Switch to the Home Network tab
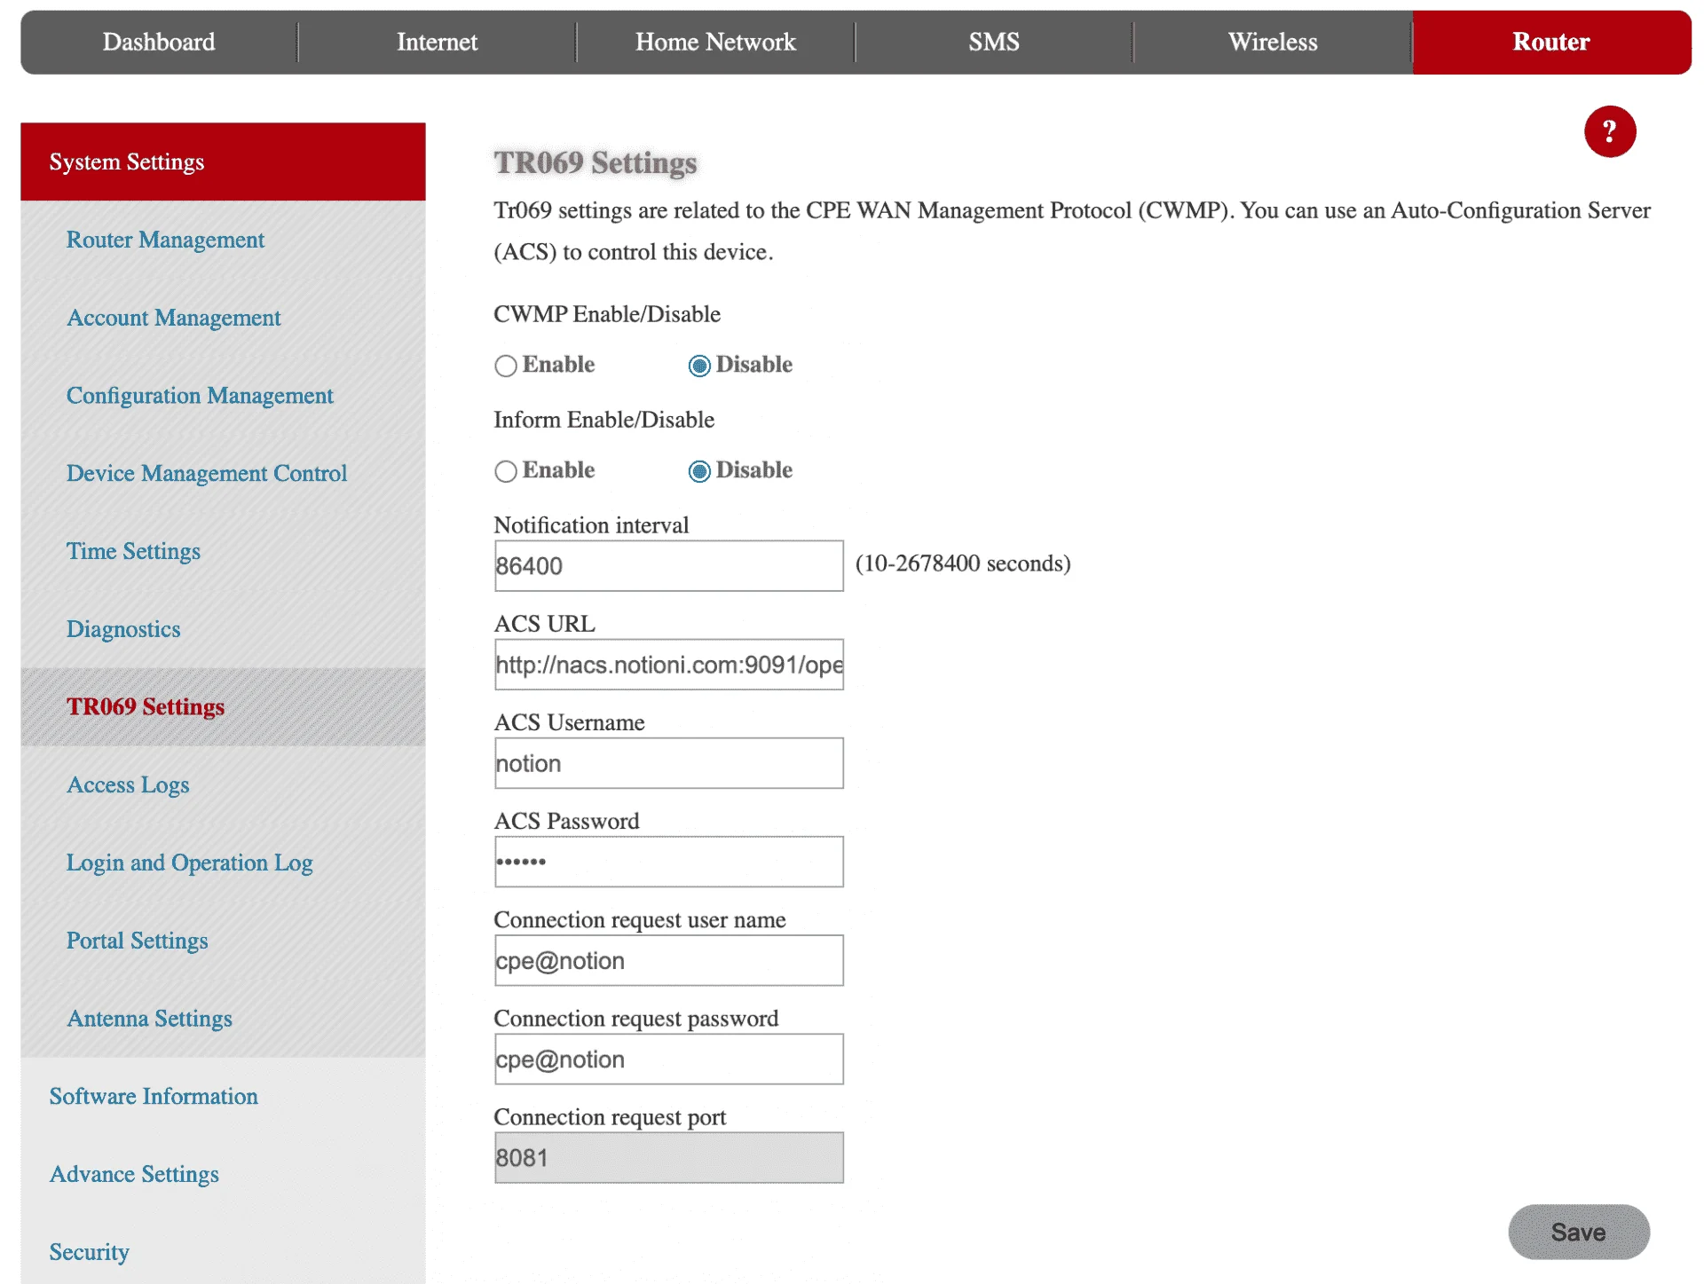The height and width of the screenshot is (1284, 1704). tap(715, 42)
